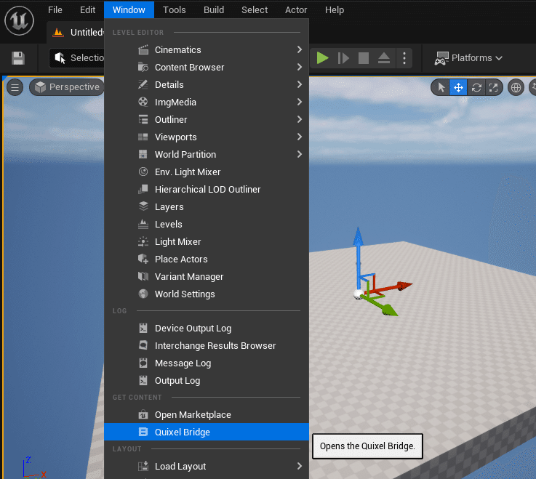Open the Platforms dropdown

(468, 58)
